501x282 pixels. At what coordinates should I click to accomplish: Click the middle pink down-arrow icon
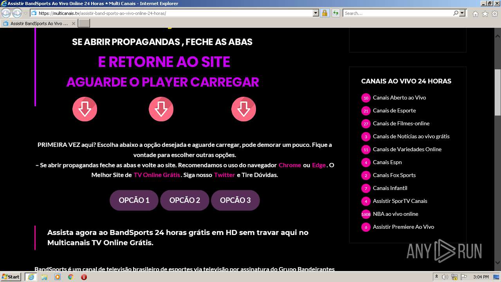click(161, 109)
